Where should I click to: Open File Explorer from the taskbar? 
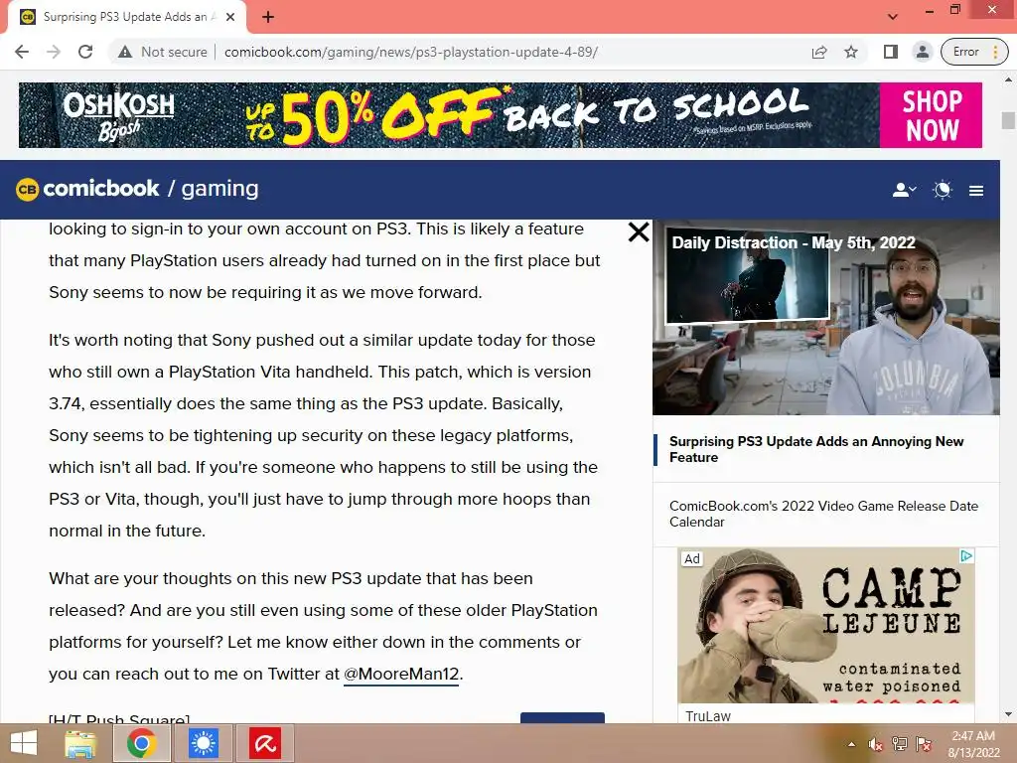coord(81,743)
